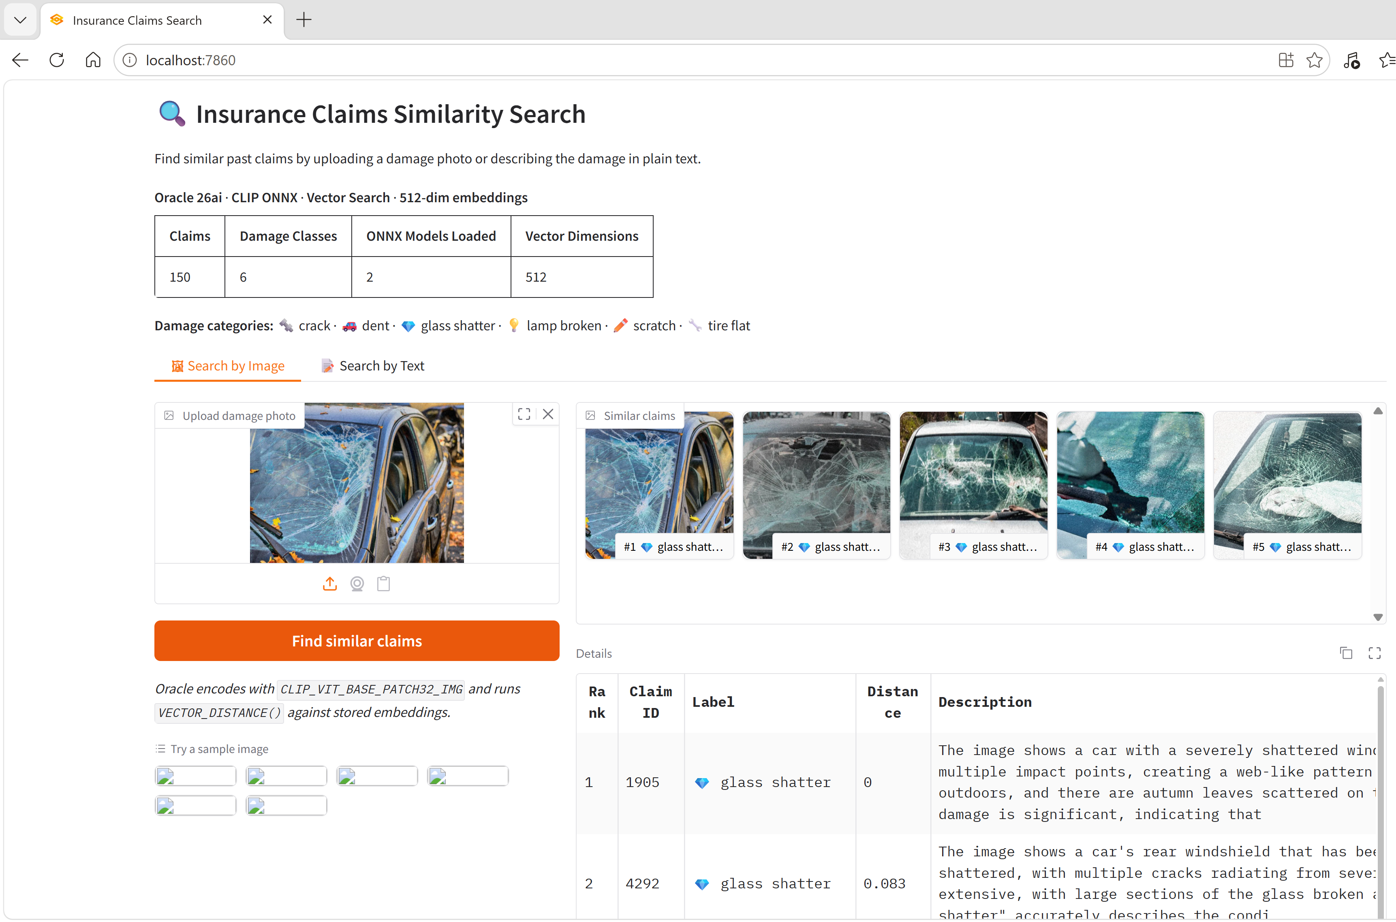Open the browser tab list chevron
Image resolution: width=1396 pixels, height=922 pixels.
[x=21, y=20]
